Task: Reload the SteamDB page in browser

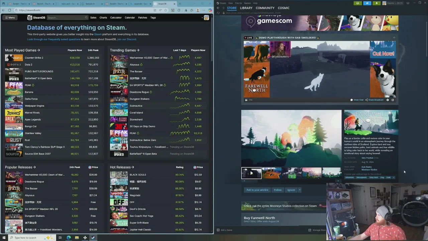Action: [x=9, y=10]
